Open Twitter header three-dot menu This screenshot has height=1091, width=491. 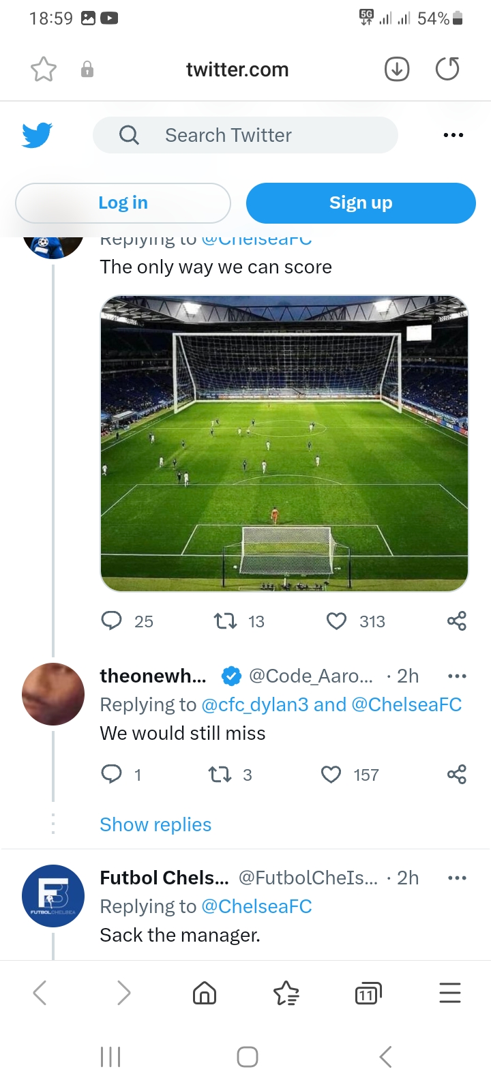coord(453,135)
